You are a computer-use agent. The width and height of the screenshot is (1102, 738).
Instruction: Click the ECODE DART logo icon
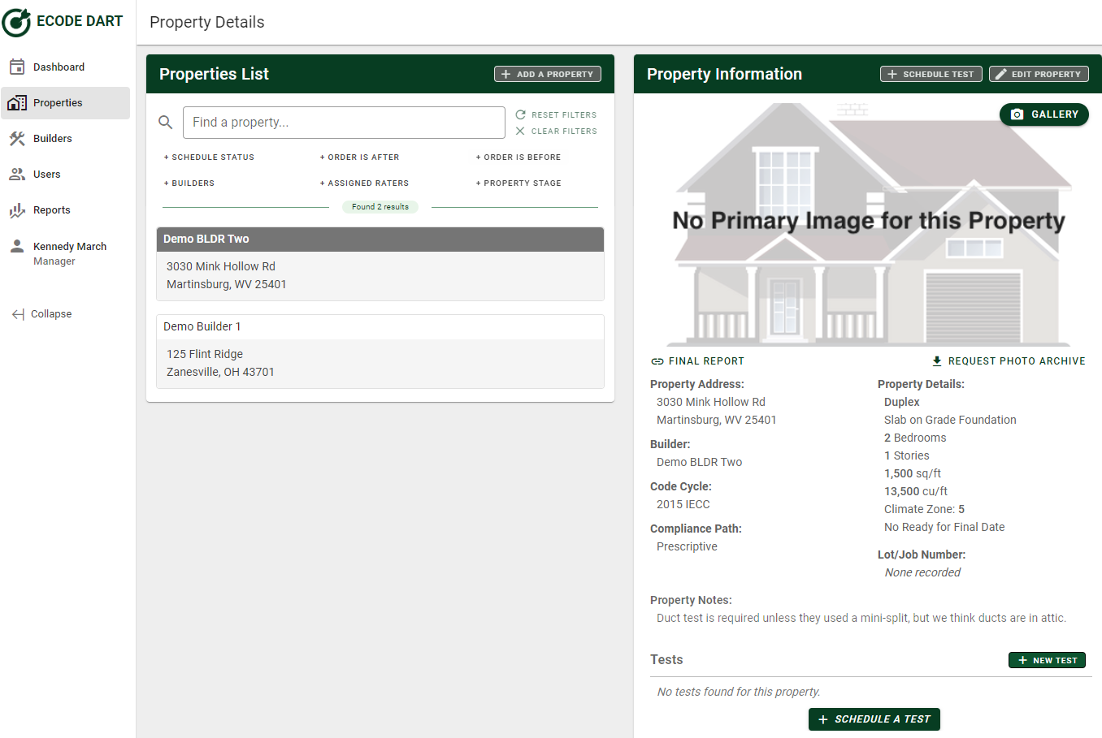pos(16,22)
